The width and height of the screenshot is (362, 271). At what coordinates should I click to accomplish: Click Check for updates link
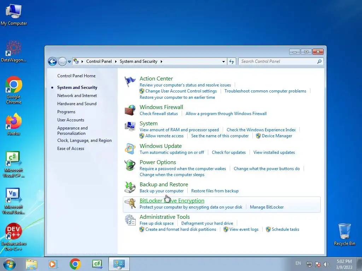(x=229, y=152)
